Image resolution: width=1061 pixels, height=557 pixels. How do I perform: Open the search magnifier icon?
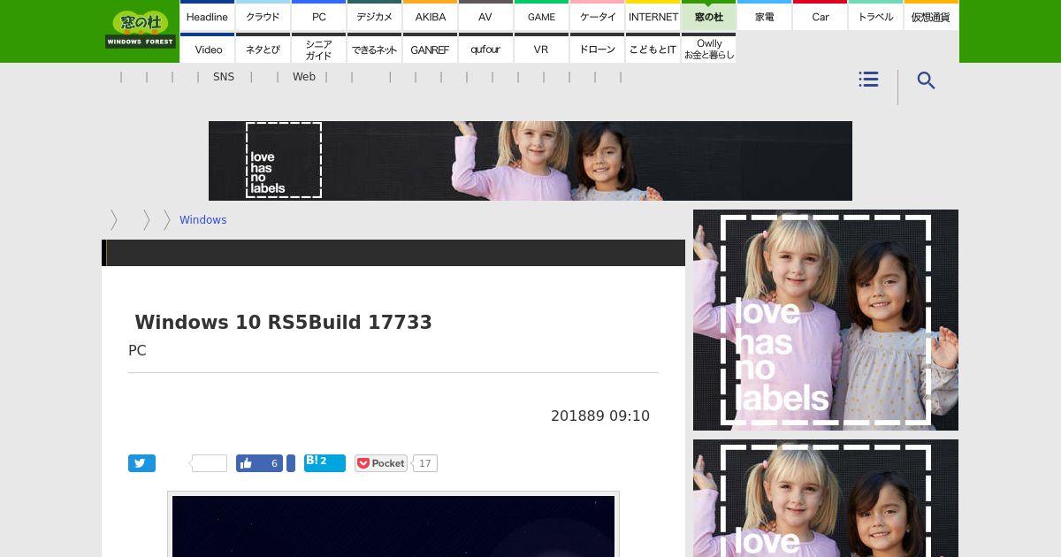(926, 80)
